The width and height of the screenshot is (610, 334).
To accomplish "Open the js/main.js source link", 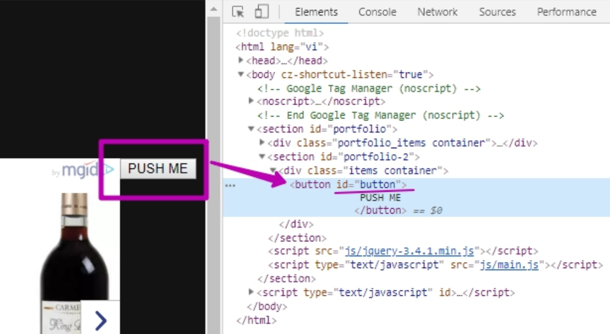I will pos(509,265).
